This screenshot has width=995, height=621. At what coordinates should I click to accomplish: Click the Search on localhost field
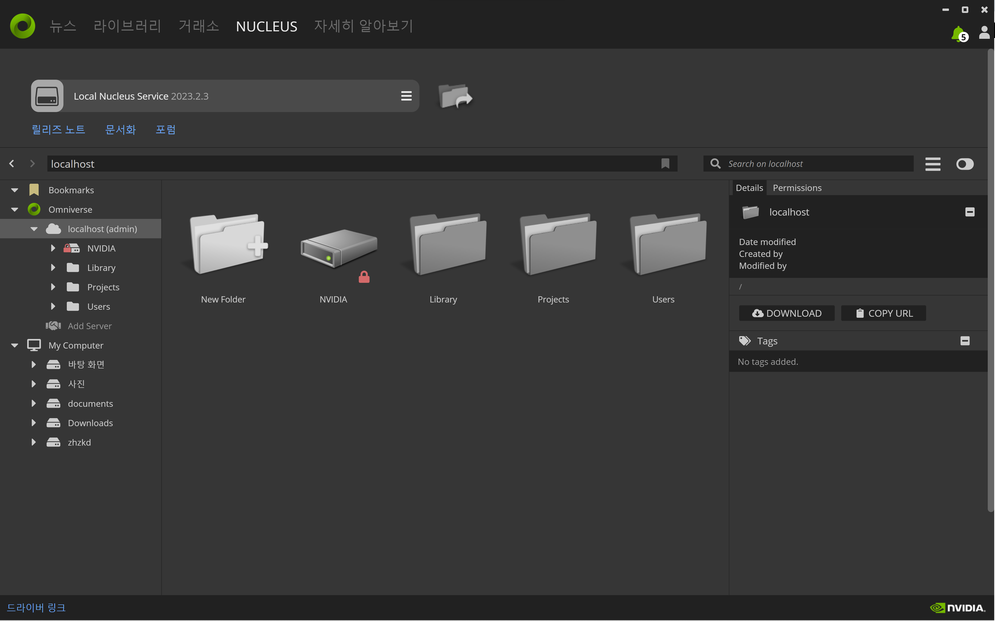pos(818,164)
